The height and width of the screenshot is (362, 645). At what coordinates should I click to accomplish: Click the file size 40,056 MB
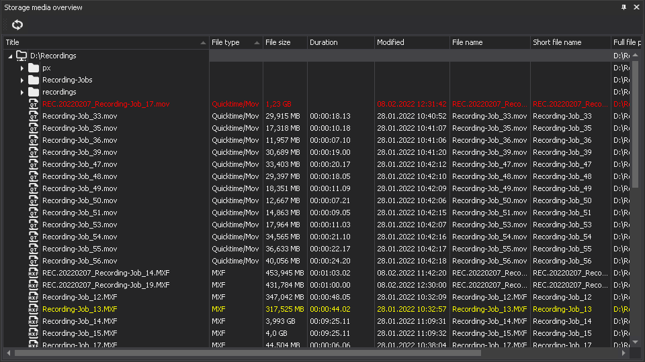[x=283, y=261]
